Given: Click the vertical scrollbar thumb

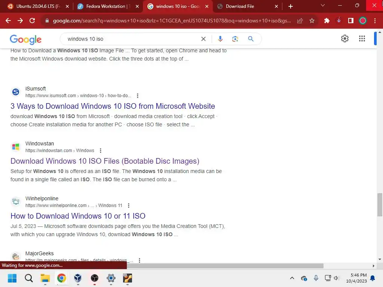Looking at the screenshot, I should point(380,204).
